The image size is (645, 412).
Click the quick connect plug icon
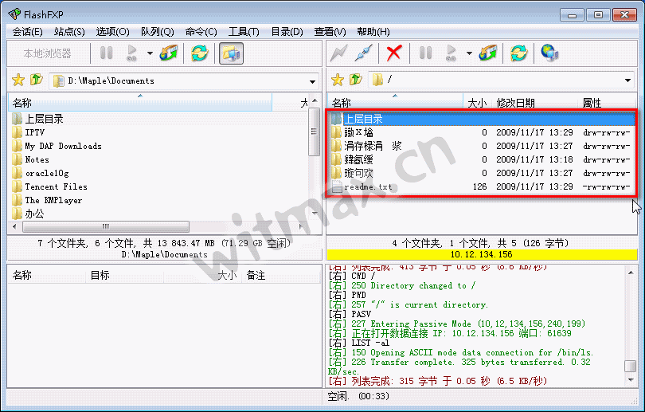tap(364, 53)
